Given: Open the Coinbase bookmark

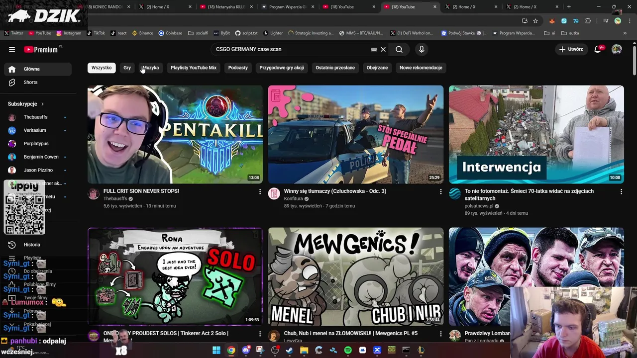Looking at the screenshot, I should (x=170, y=33).
